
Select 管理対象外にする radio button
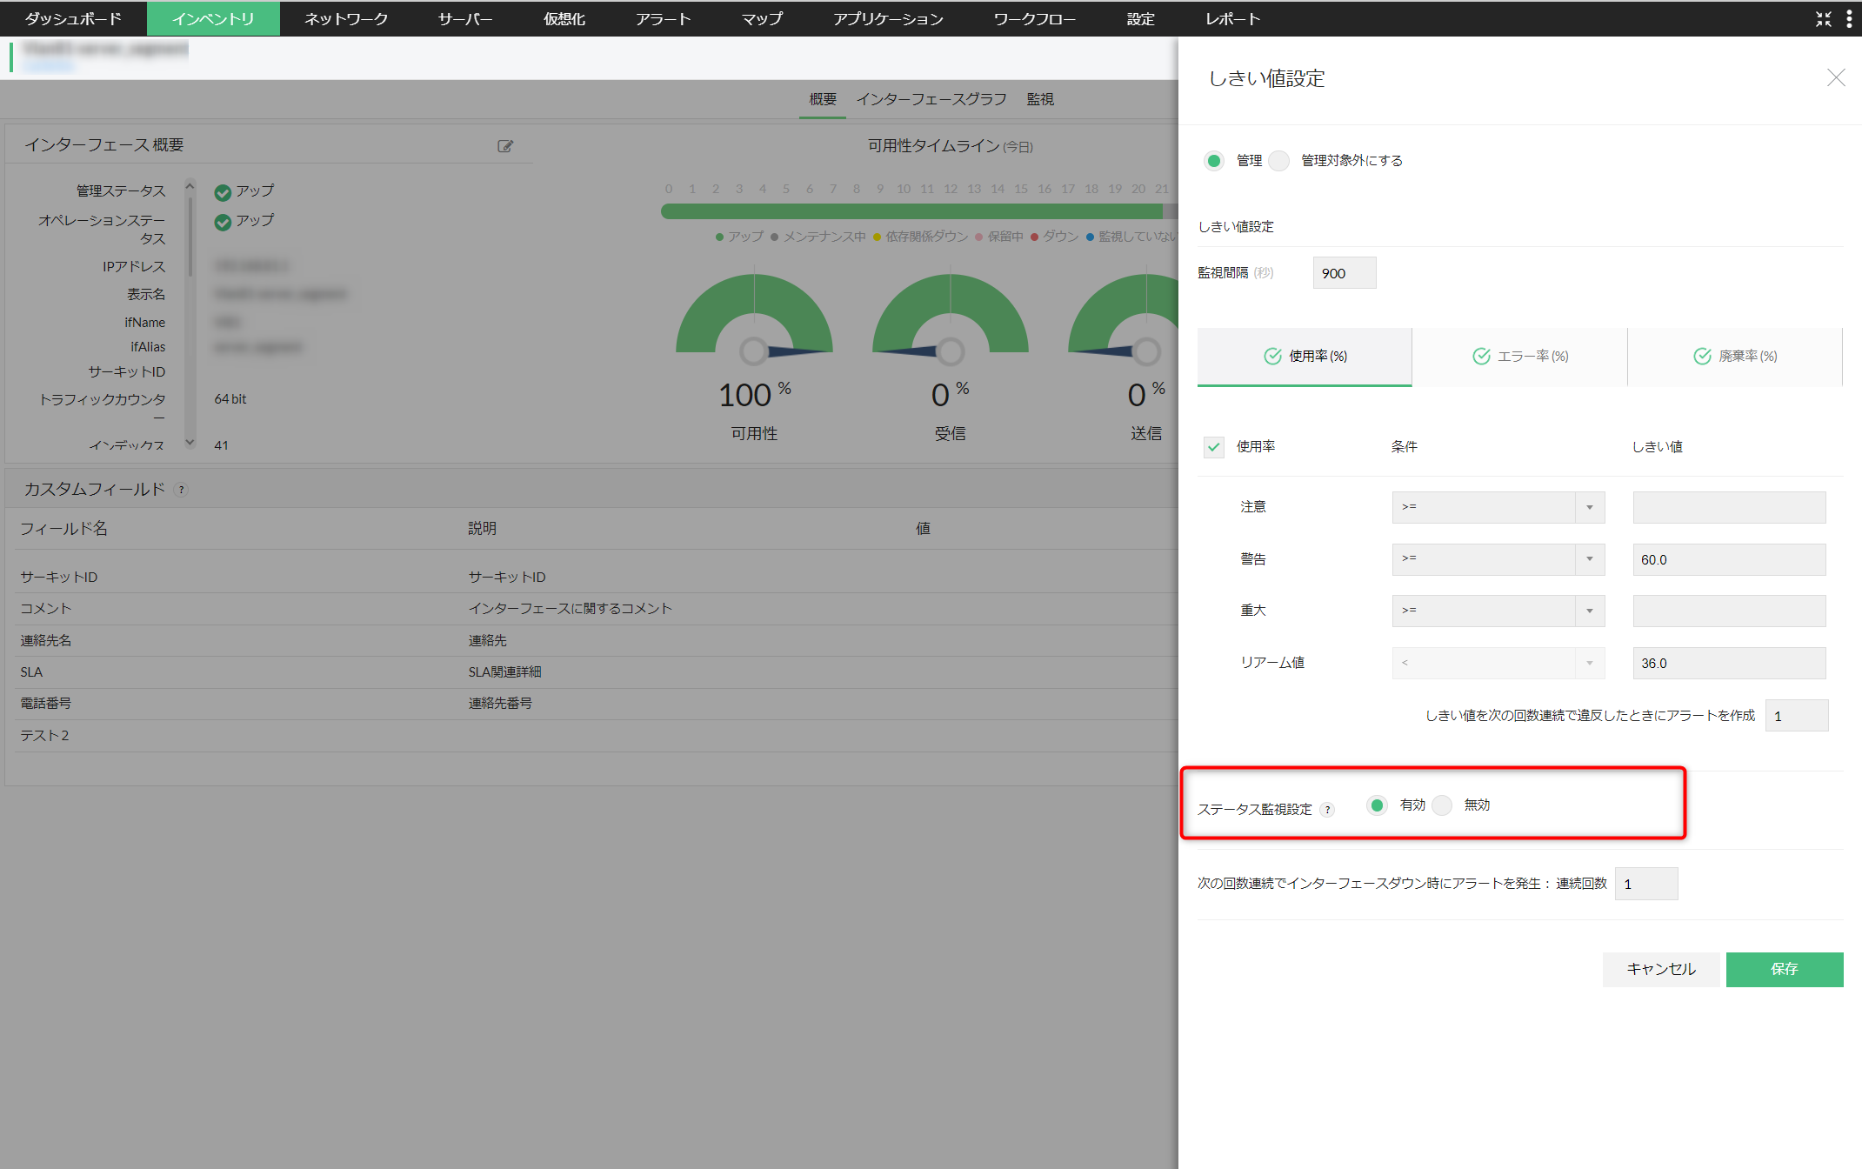click(x=1279, y=161)
